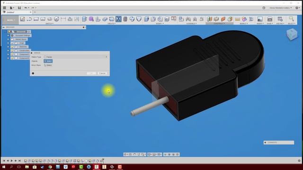
Task: Open the Sketch menu dropdown
Action: pyautogui.click(x=49, y=24)
